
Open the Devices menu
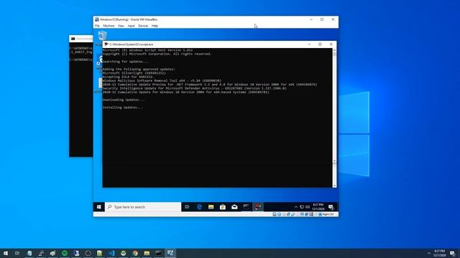(x=143, y=26)
